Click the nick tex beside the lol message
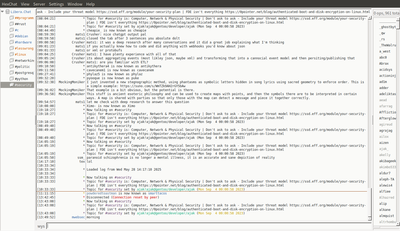This screenshot has height=231, width=400. 82,162
